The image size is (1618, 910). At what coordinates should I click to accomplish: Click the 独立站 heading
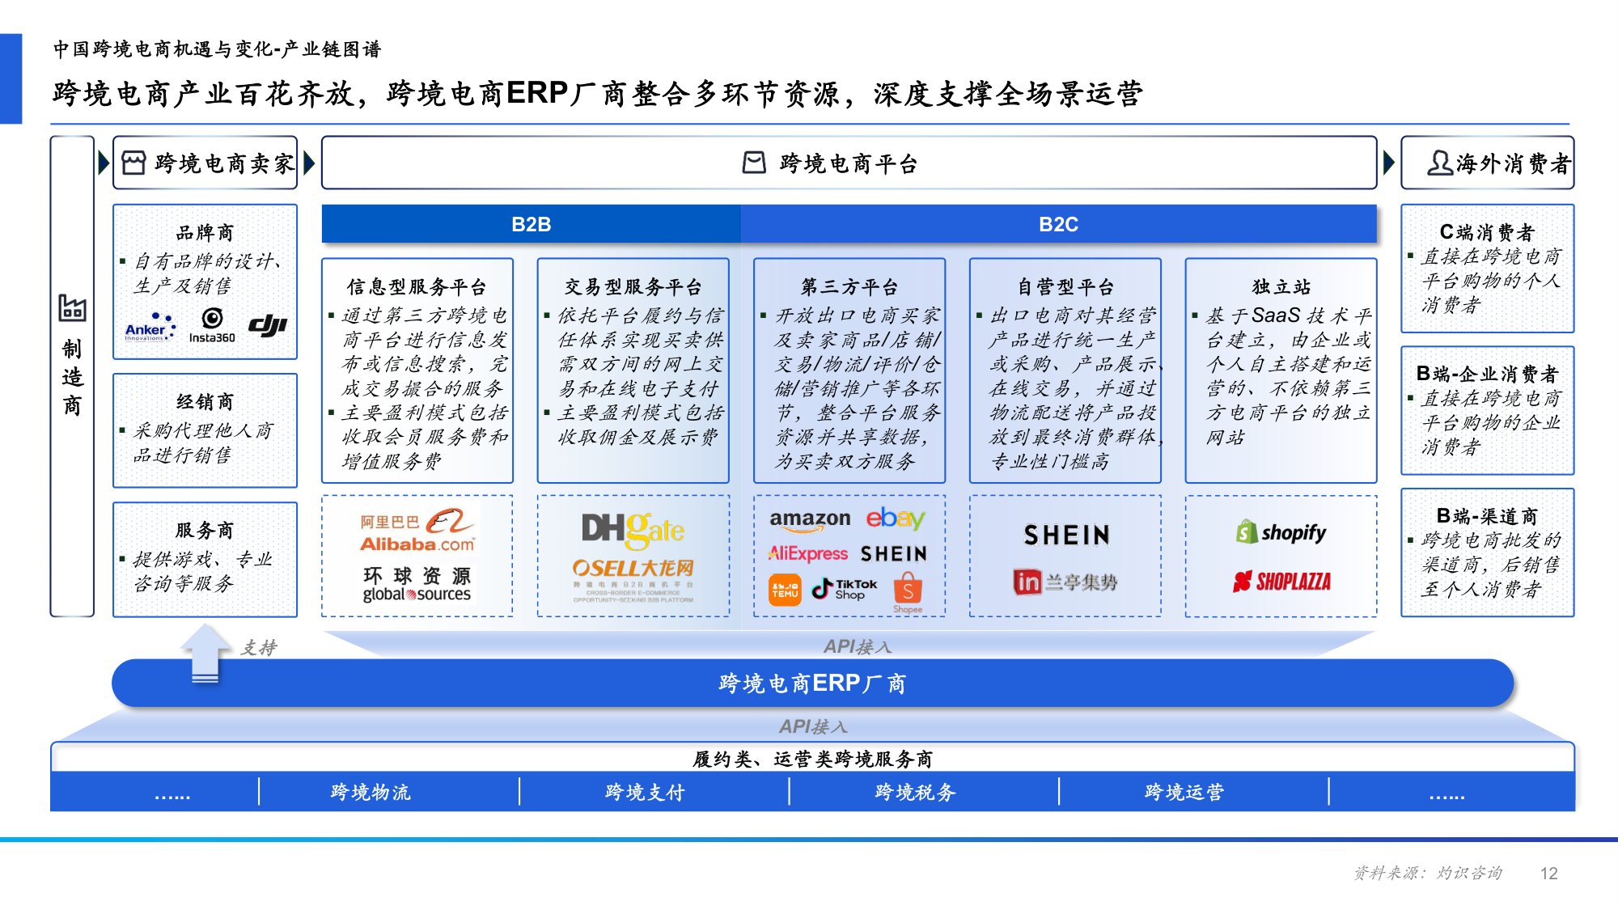[x=1281, y=287]
